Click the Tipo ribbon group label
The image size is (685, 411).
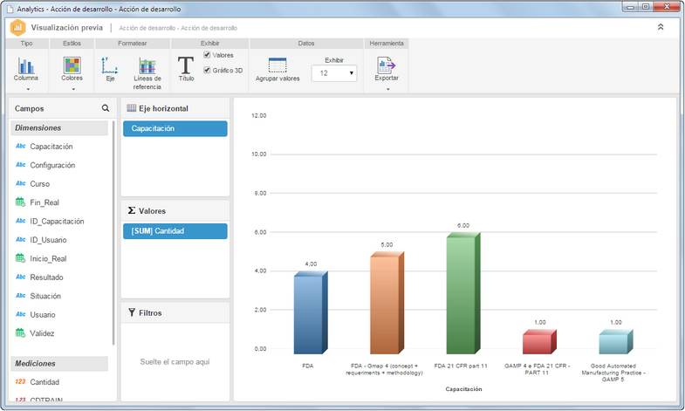click(26, 44)
